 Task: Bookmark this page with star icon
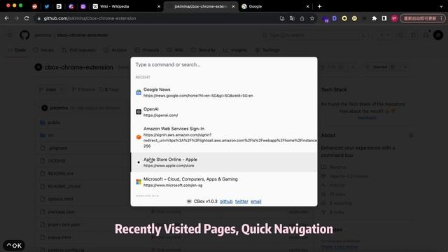pyautogui.click(x=312, y=18)
